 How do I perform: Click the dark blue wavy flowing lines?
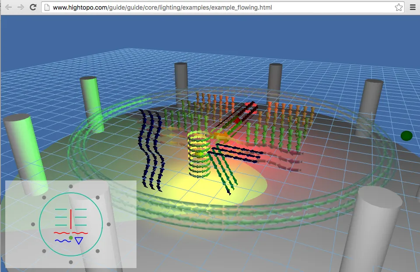[x=152, y=149]
